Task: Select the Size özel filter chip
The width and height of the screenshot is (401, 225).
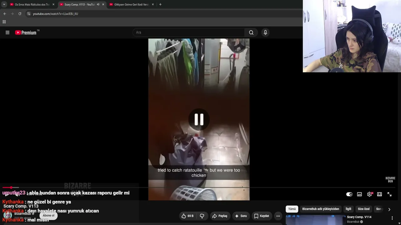Action: [364, 209]
